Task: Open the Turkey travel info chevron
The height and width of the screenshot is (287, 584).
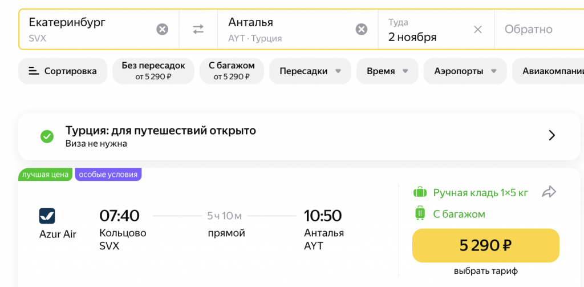Action: point(552,136)
